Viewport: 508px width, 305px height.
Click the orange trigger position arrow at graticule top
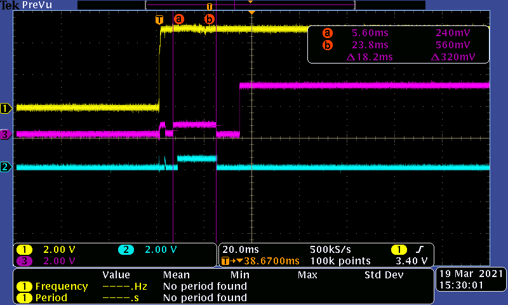251,12
